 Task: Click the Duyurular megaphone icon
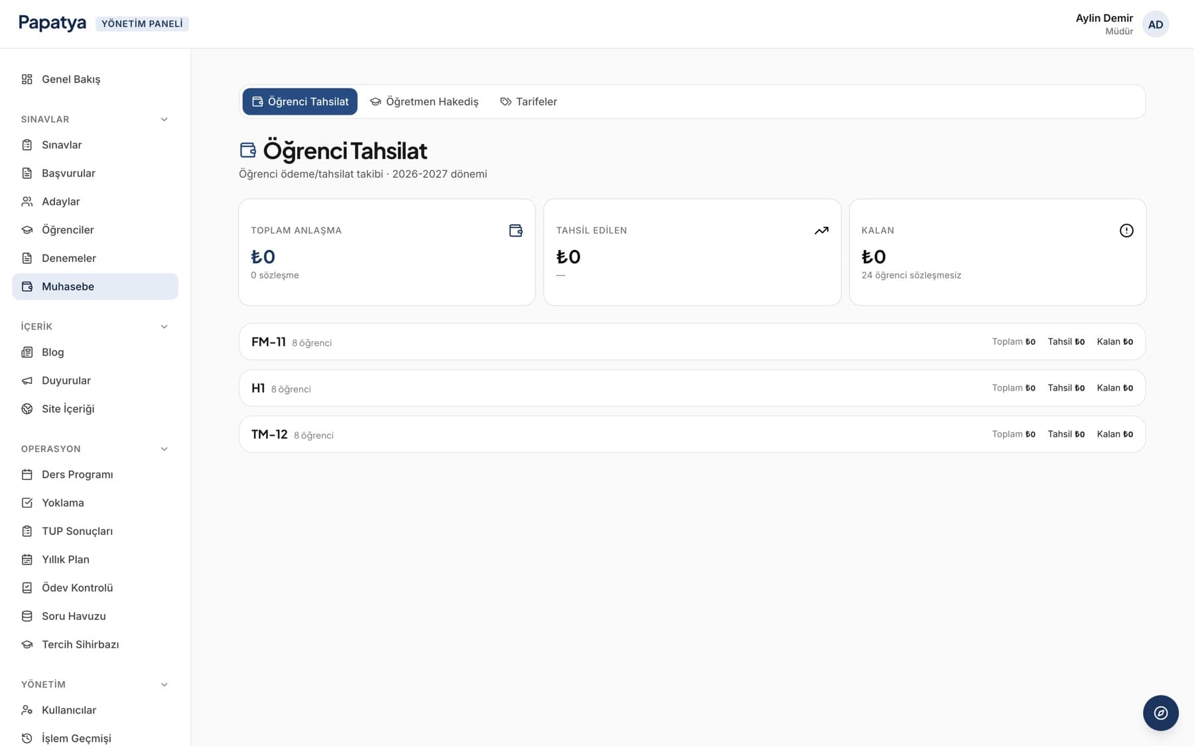point(27,381)
